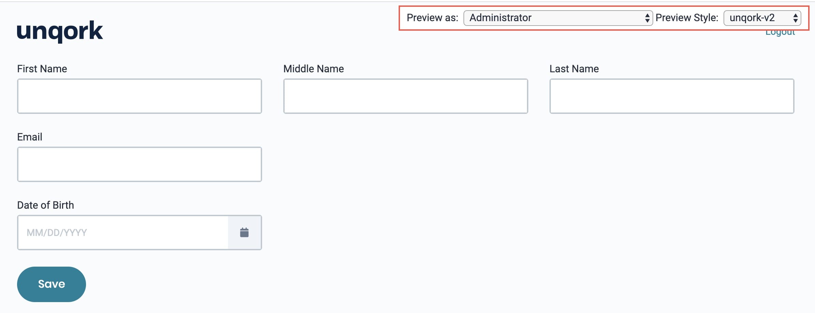The width and height of the screenshot is (815, 313).
Task: Open the Preview as Administrator dropdown
Action: point(558,18)
